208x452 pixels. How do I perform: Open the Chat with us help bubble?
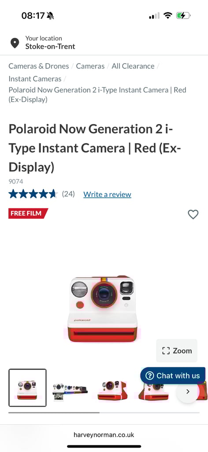pyautogui.click(x=173, y=376)
